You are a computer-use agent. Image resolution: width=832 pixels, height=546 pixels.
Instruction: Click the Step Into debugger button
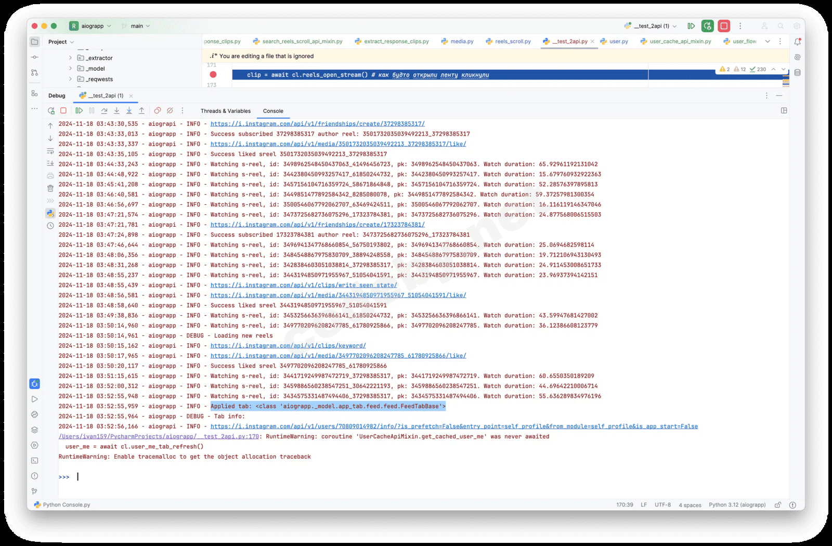click(x=116, y=111)
